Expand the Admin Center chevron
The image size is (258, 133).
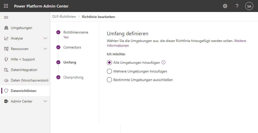(x=45, y=101)
